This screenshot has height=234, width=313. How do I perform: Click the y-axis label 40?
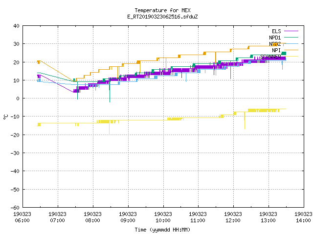(16, 26)
